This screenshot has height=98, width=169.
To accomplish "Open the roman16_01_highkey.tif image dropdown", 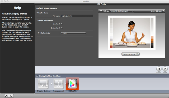I will (x=122, y=11).
